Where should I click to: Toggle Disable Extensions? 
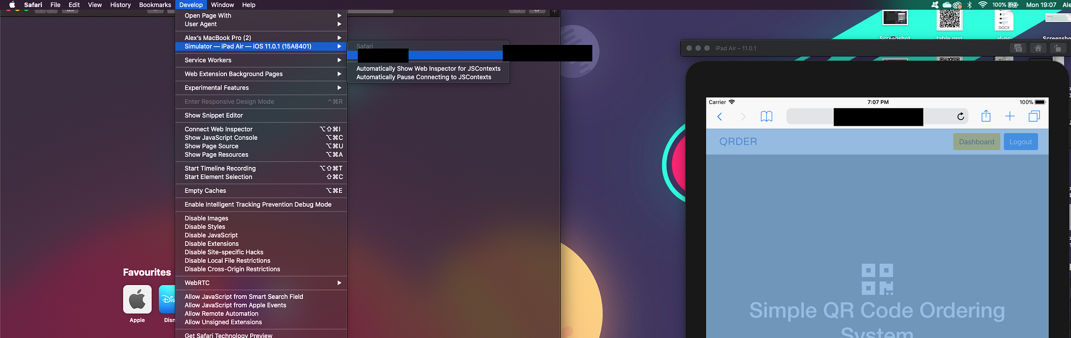[261, 244]
